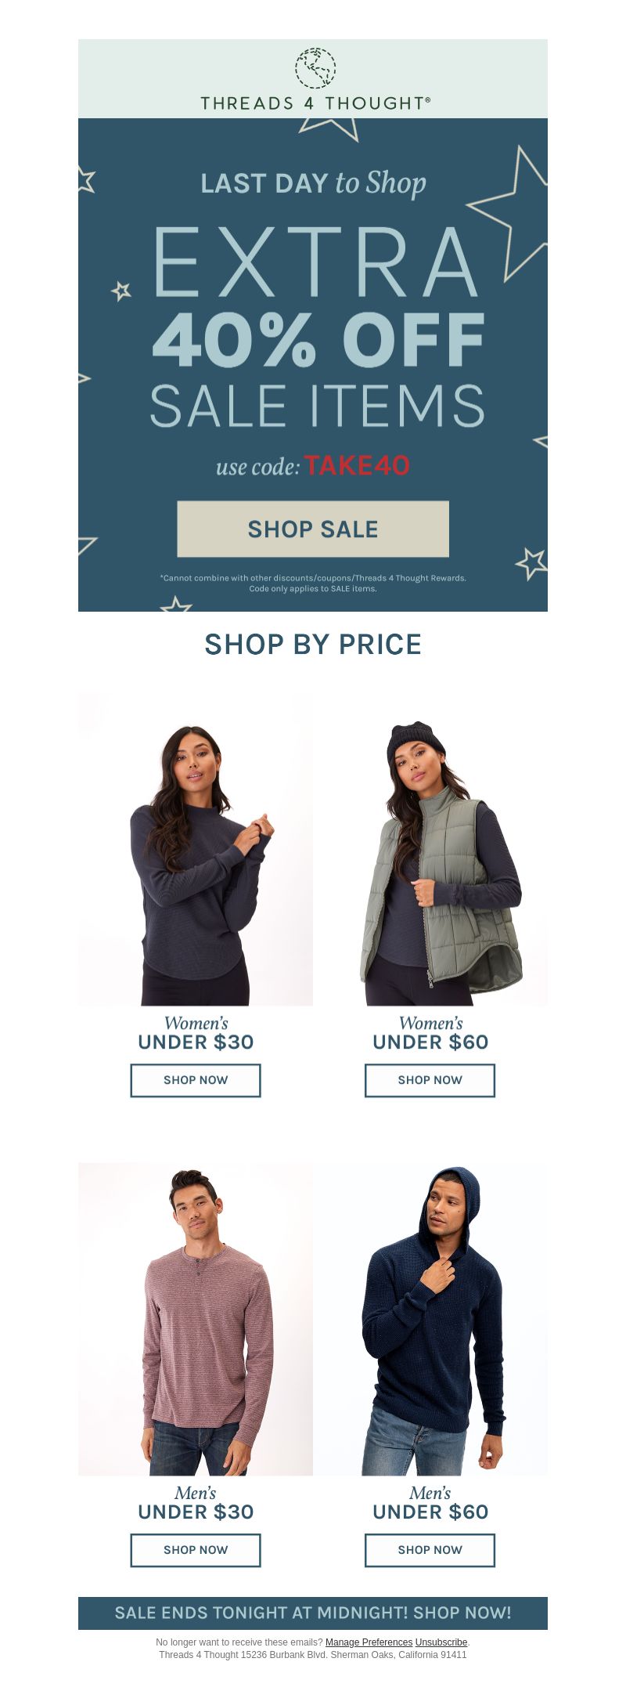Click the SHOP SALE button

click(x=313, y=529)
